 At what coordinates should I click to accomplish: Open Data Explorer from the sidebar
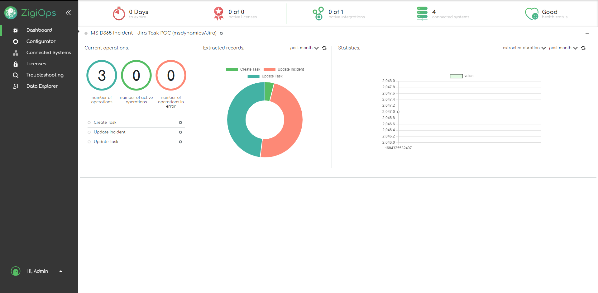[16, 86]
